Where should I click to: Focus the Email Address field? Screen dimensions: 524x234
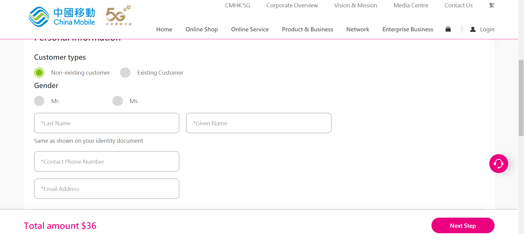point(107,189)
